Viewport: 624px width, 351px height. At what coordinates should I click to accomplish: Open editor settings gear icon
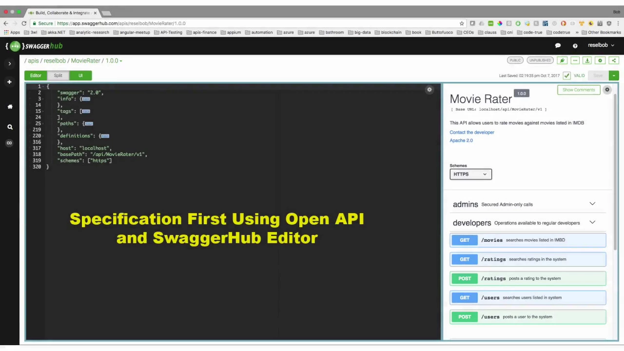coord(429,90)
